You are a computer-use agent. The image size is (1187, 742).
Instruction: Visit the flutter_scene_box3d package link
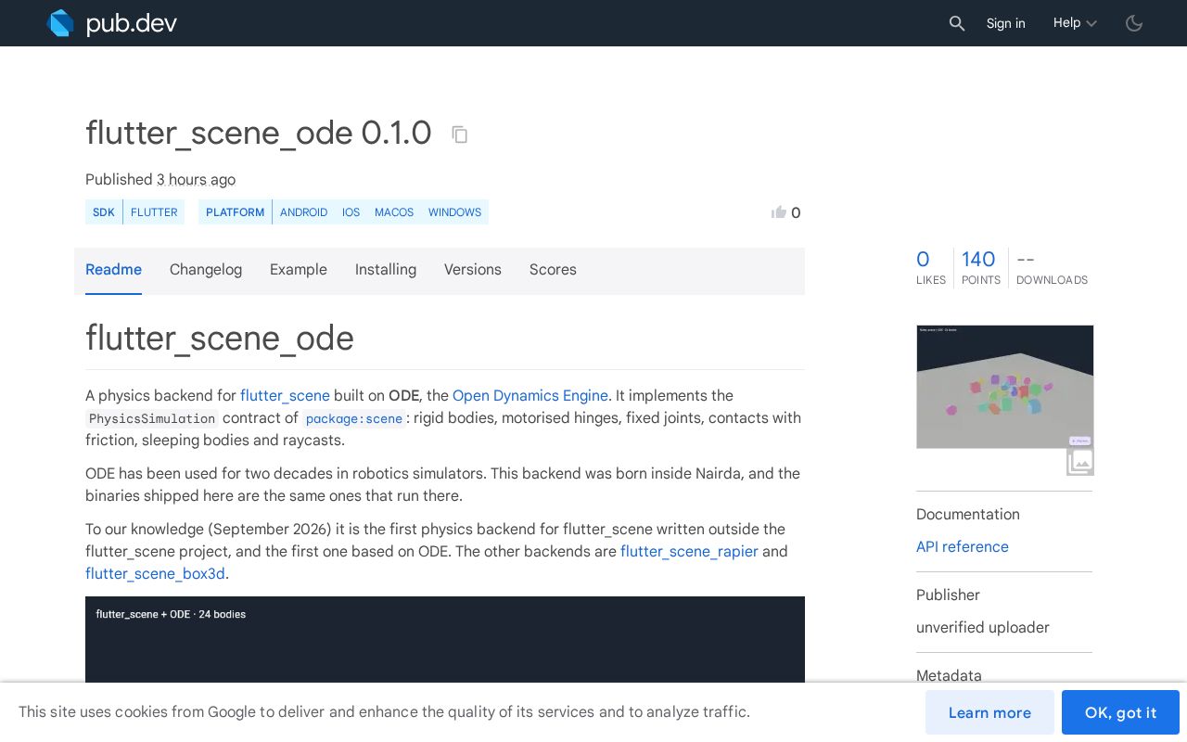155,574
